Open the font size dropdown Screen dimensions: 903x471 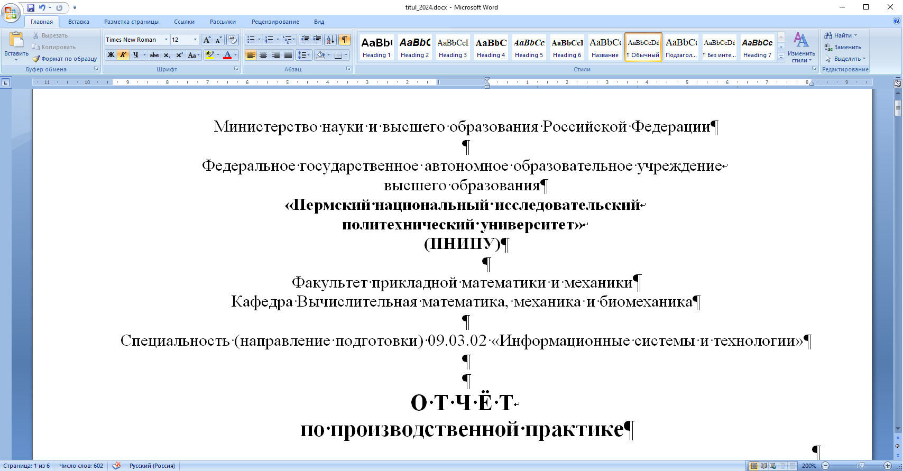click(x=195, y=40)
